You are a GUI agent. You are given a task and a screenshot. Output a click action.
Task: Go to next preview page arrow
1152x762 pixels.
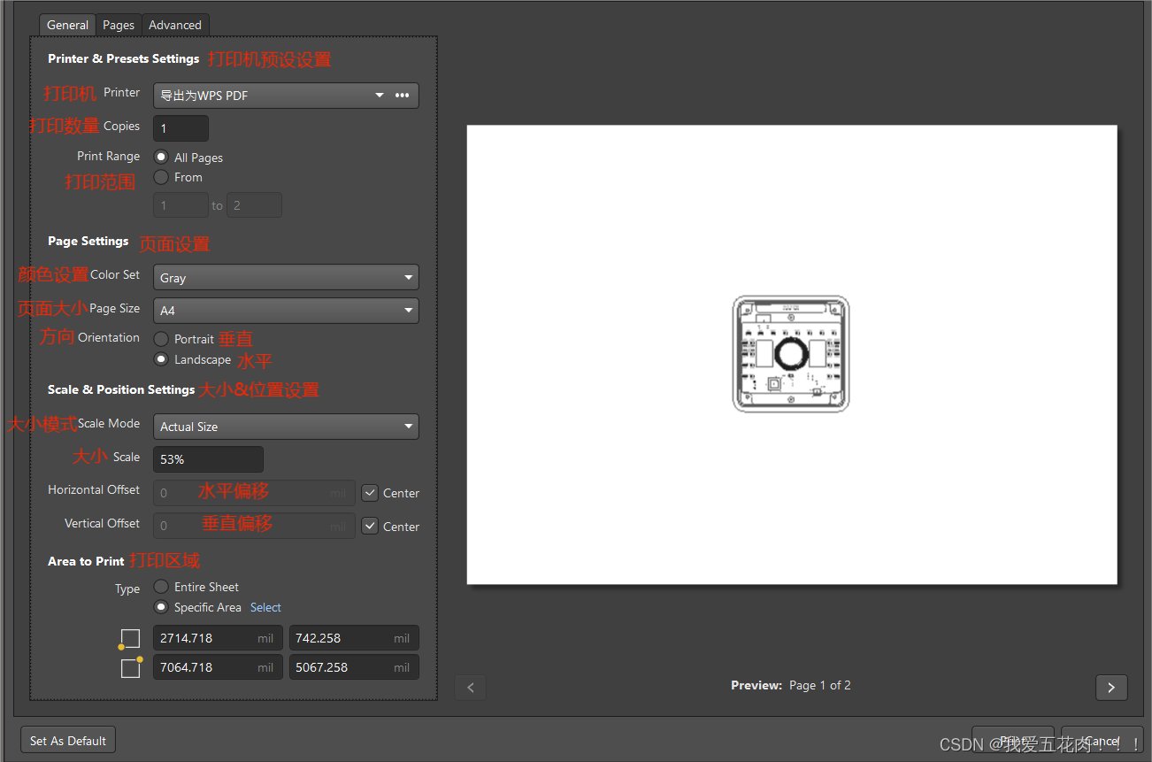pos(1110,687)
